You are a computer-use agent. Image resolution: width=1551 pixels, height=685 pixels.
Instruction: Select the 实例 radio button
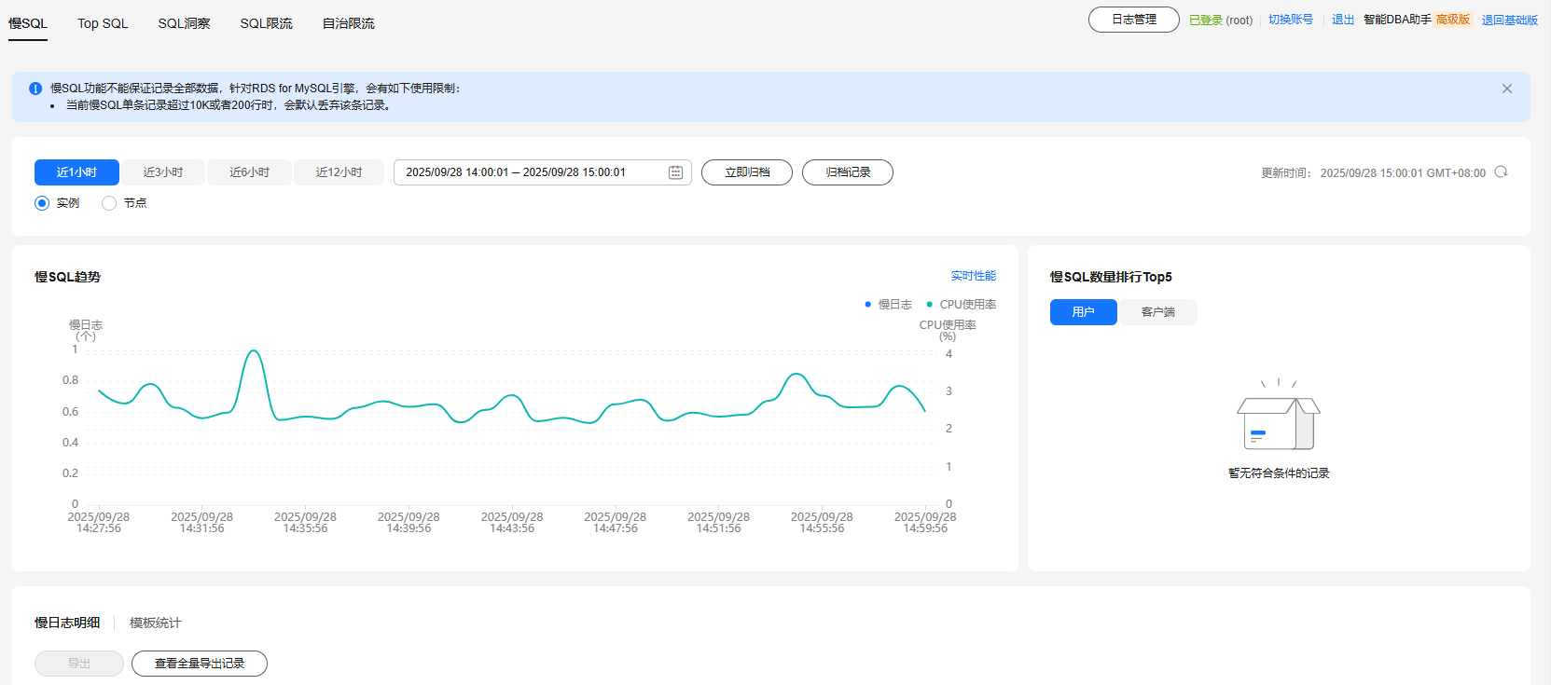pyautogui.click(x=42, y=203)
